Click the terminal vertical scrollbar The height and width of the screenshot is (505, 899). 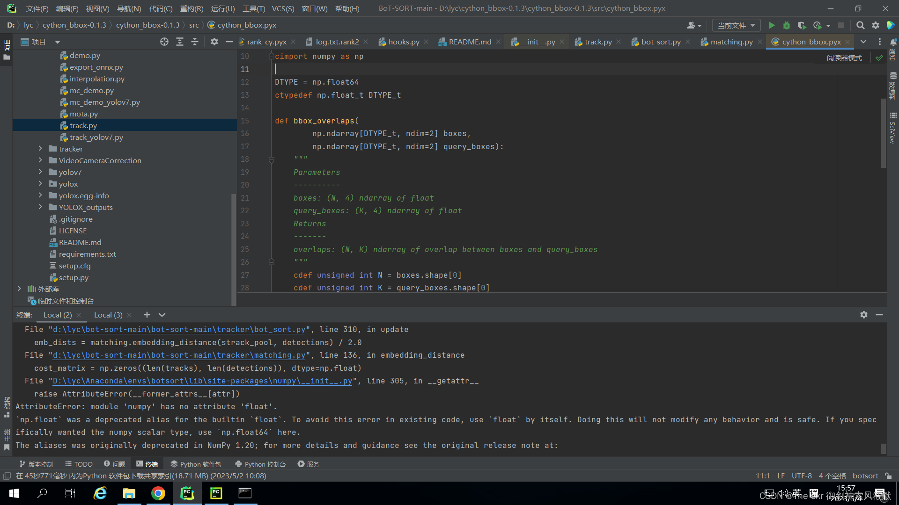884,448
